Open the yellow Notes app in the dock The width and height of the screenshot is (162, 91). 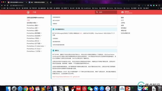coord(67,89)
